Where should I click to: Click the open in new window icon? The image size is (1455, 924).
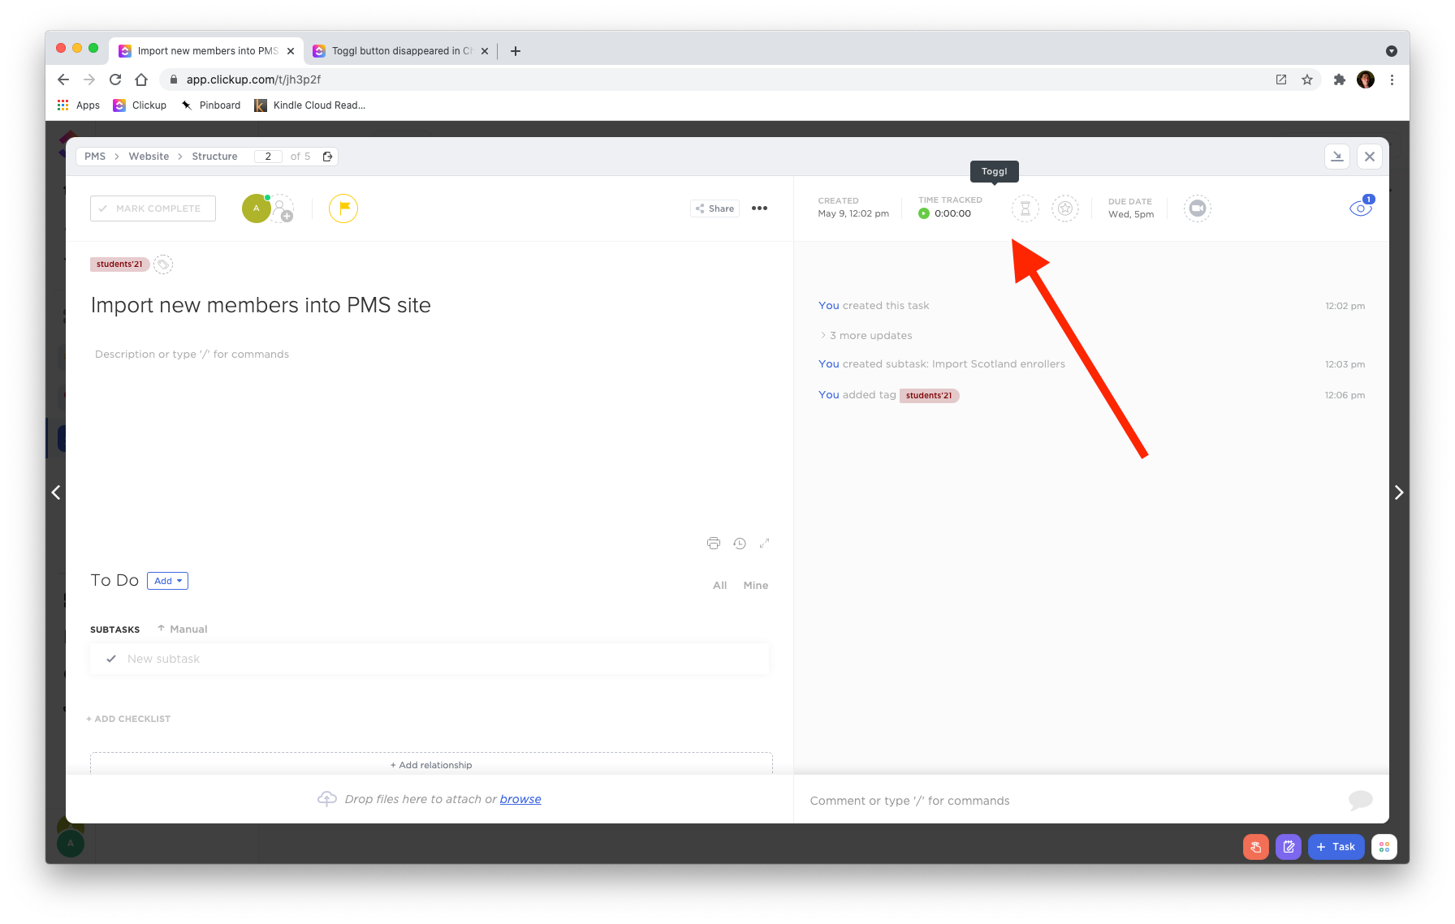click(x=1280, y=80)
